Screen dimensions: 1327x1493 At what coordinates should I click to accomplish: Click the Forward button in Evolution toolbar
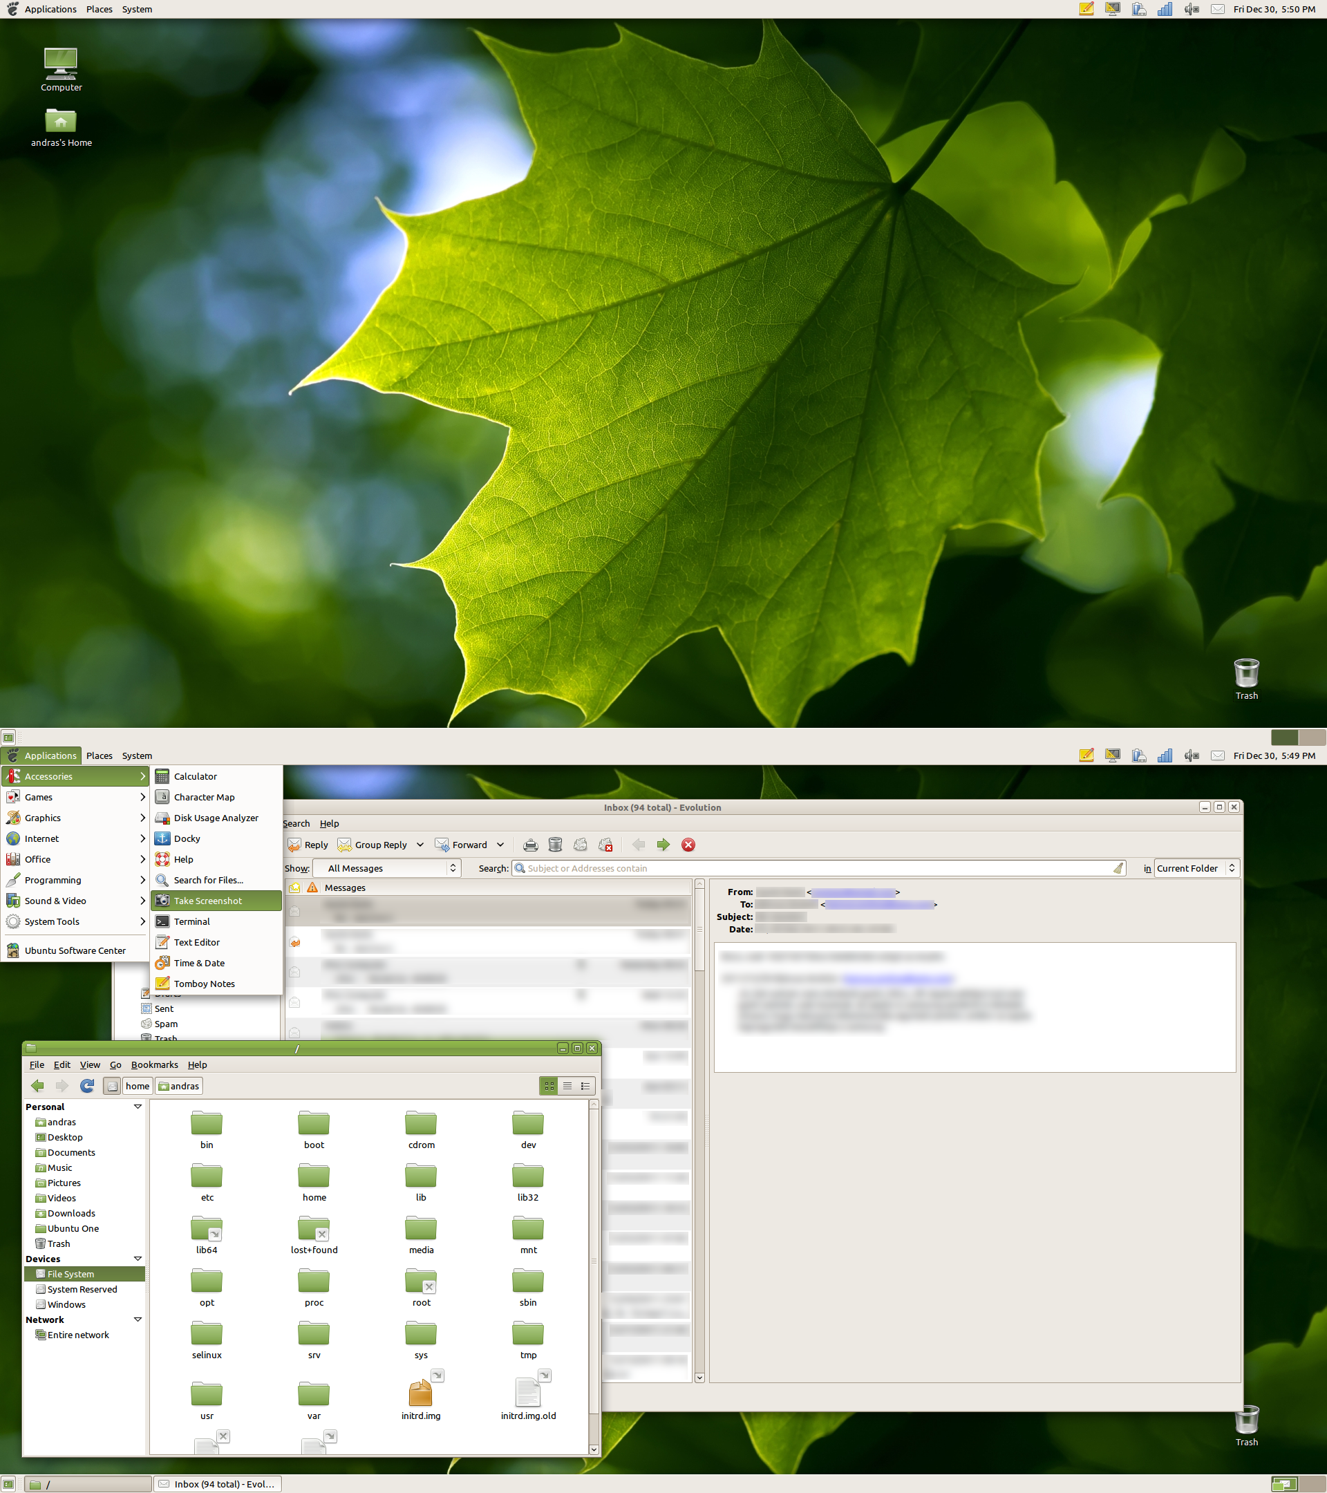(x=461, y=845)
